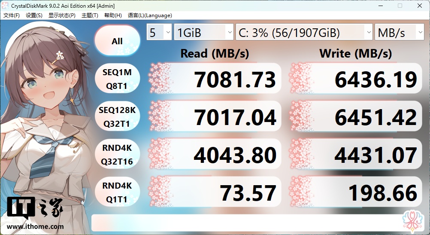Click the pink flower emblem icon at bottom right

[412, 221]
